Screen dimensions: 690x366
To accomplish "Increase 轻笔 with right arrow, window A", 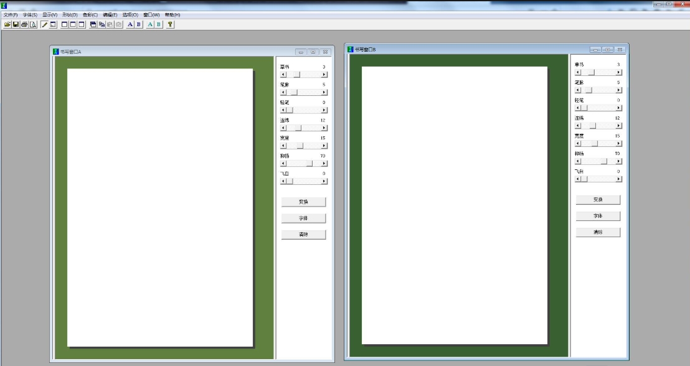I will [x=324, y=110].
